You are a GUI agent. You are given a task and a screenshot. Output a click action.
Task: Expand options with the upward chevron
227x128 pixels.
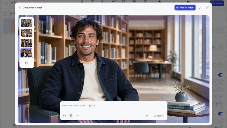77,116
